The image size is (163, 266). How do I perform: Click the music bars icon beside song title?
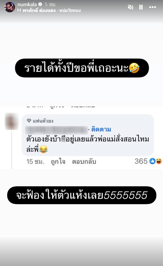tap(19, 10)
